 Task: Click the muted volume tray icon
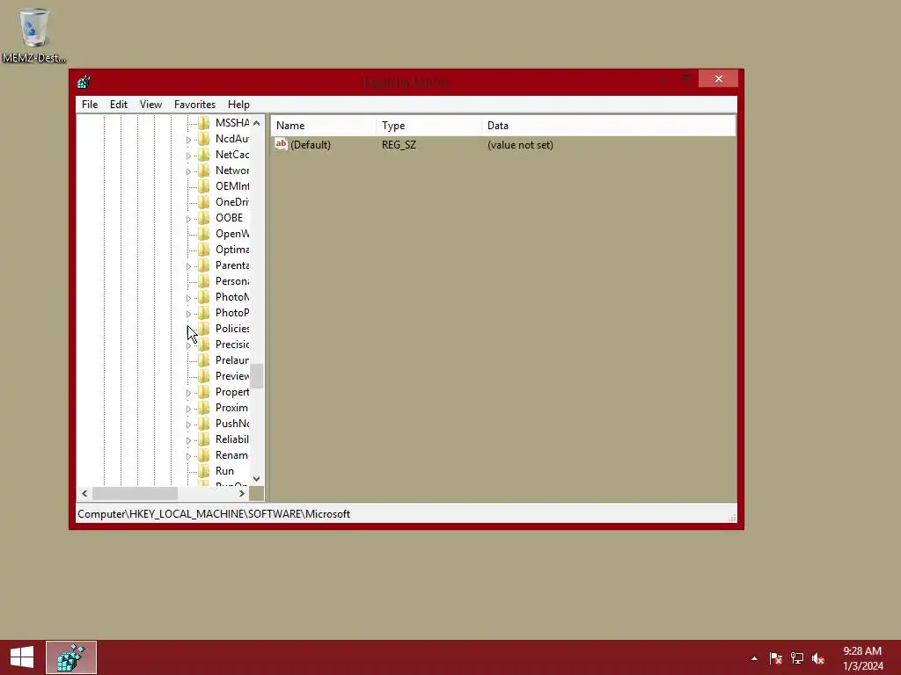pos(818,658)
